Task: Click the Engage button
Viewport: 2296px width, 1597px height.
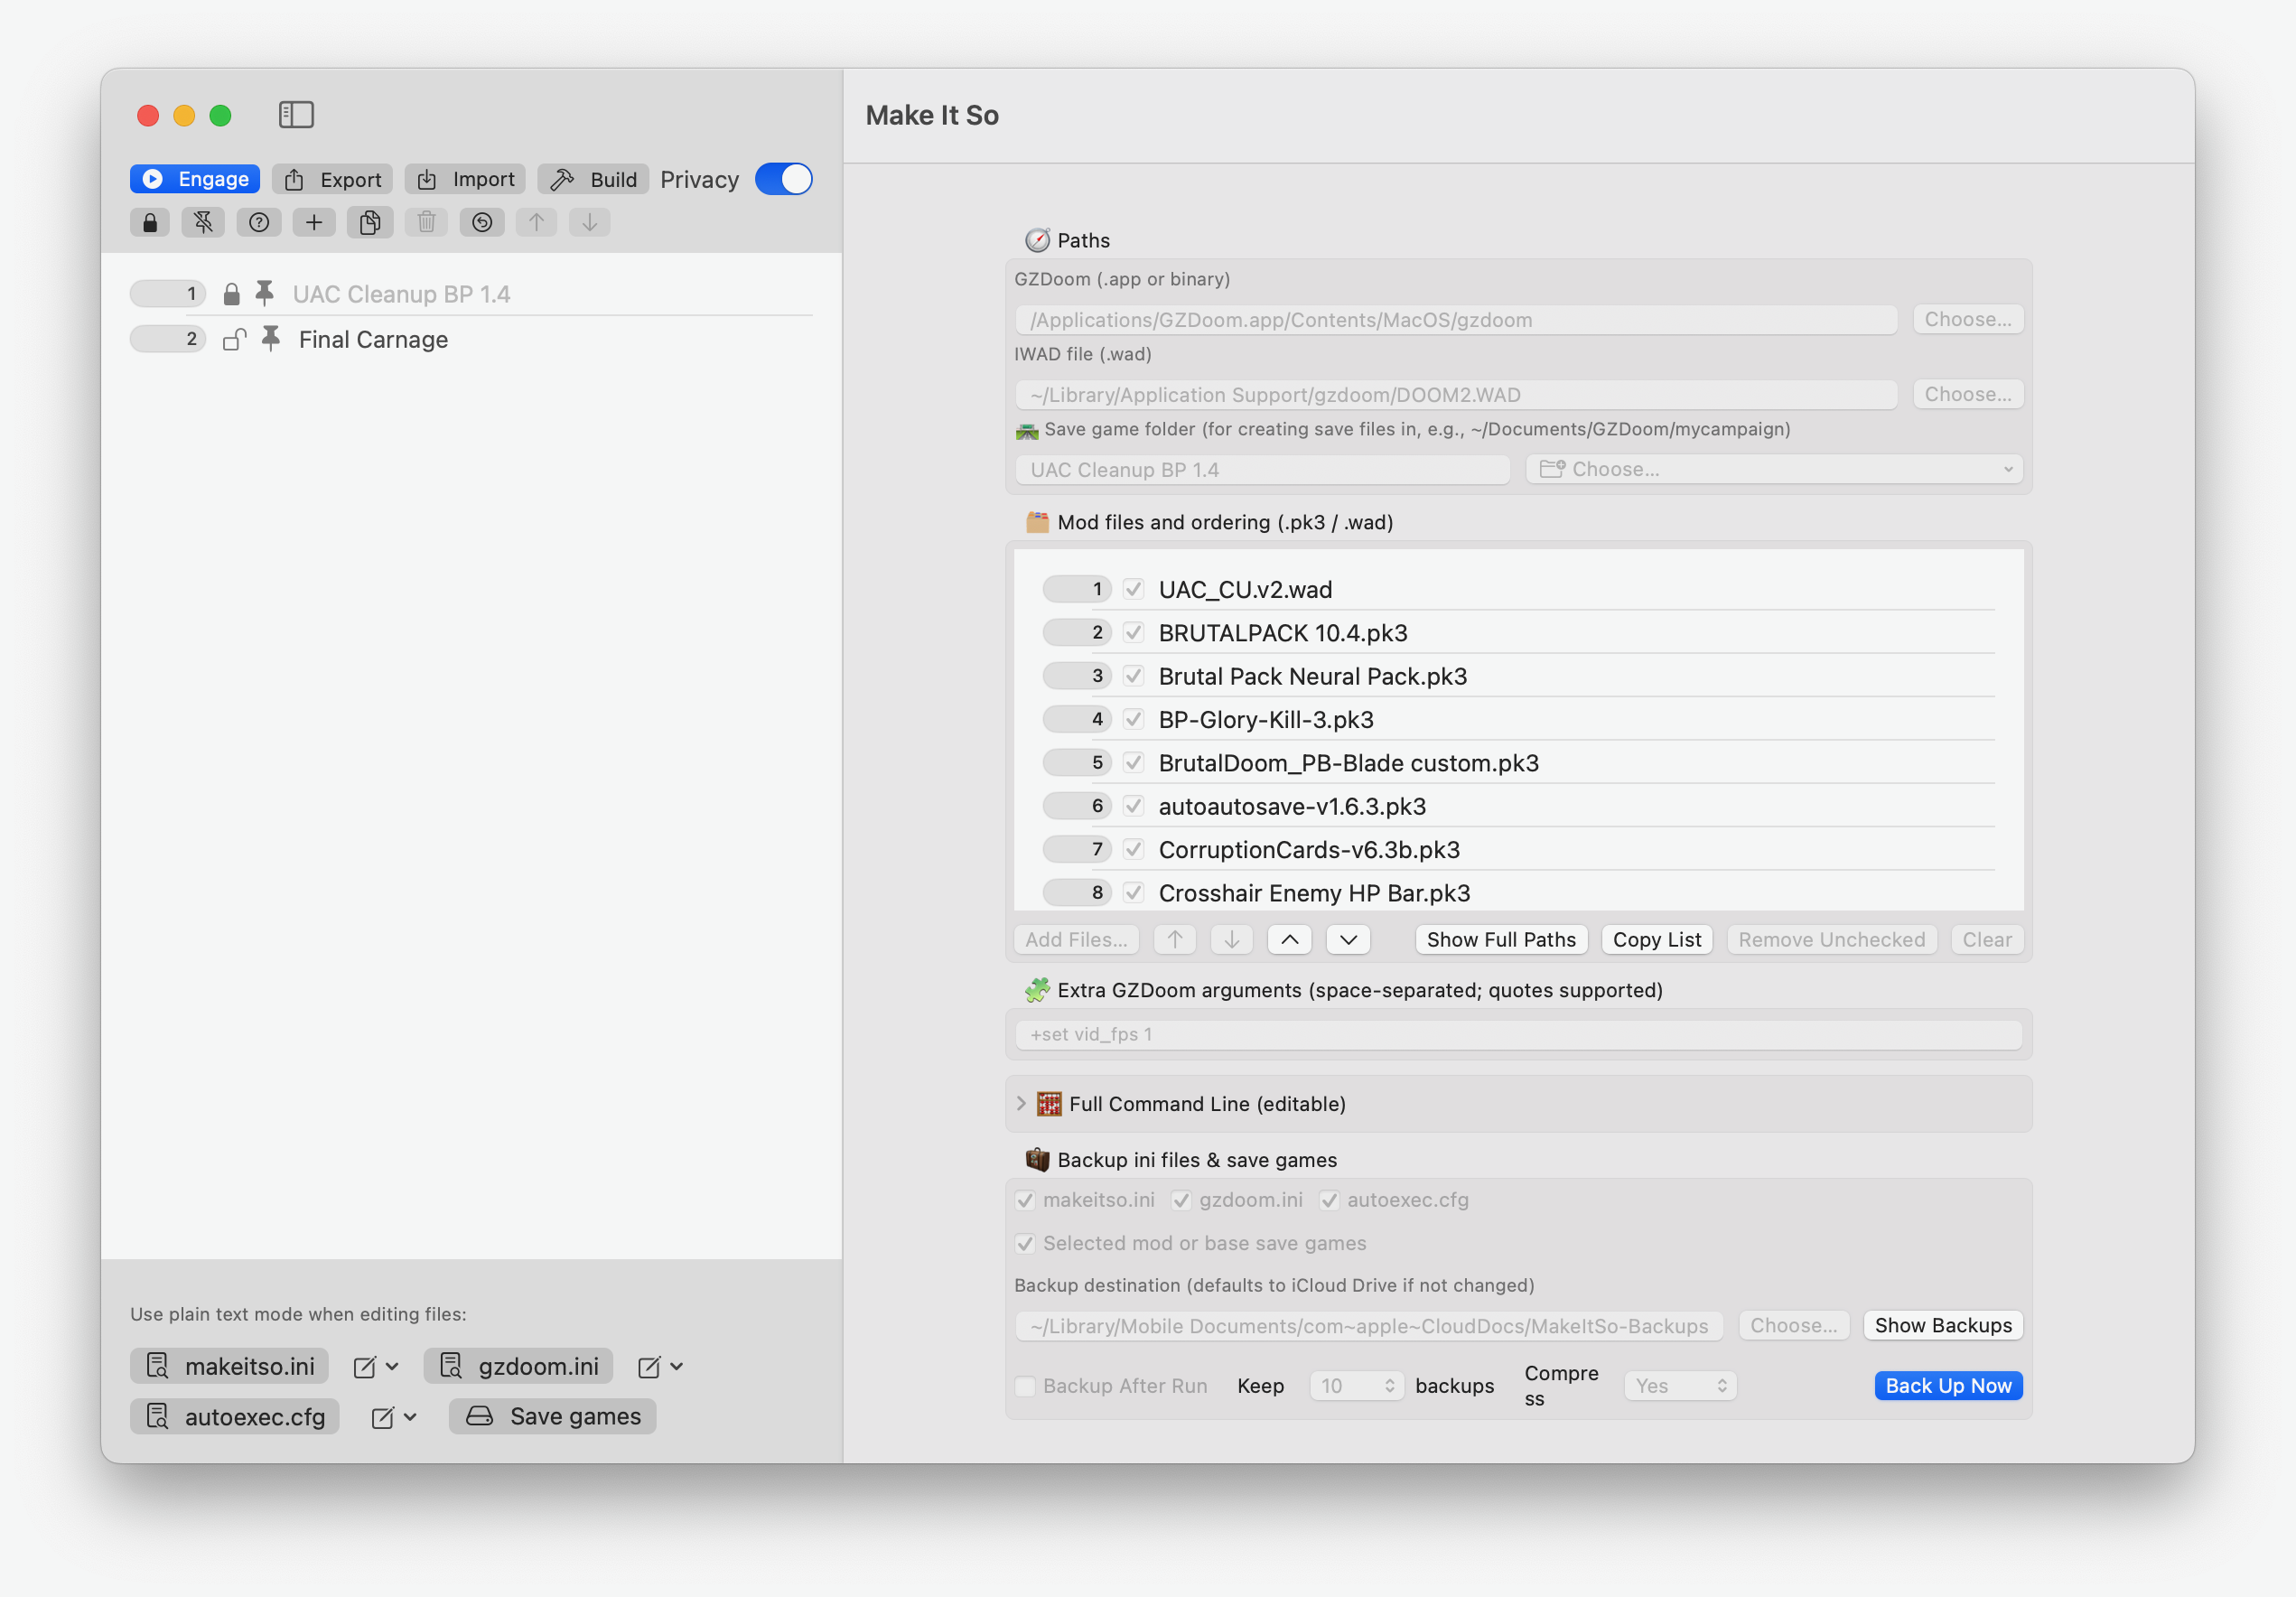Action: [195, 179]
